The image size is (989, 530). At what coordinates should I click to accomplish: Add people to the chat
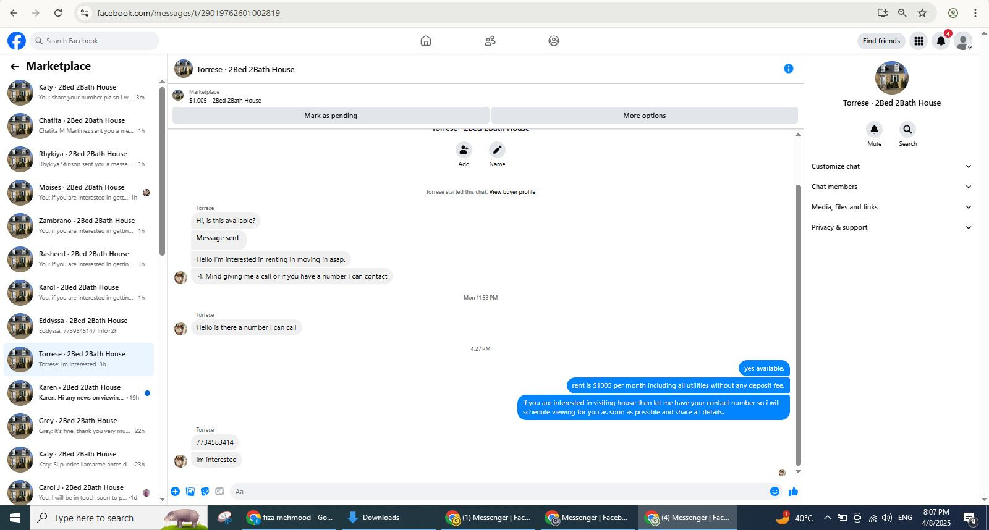(464, 150)
